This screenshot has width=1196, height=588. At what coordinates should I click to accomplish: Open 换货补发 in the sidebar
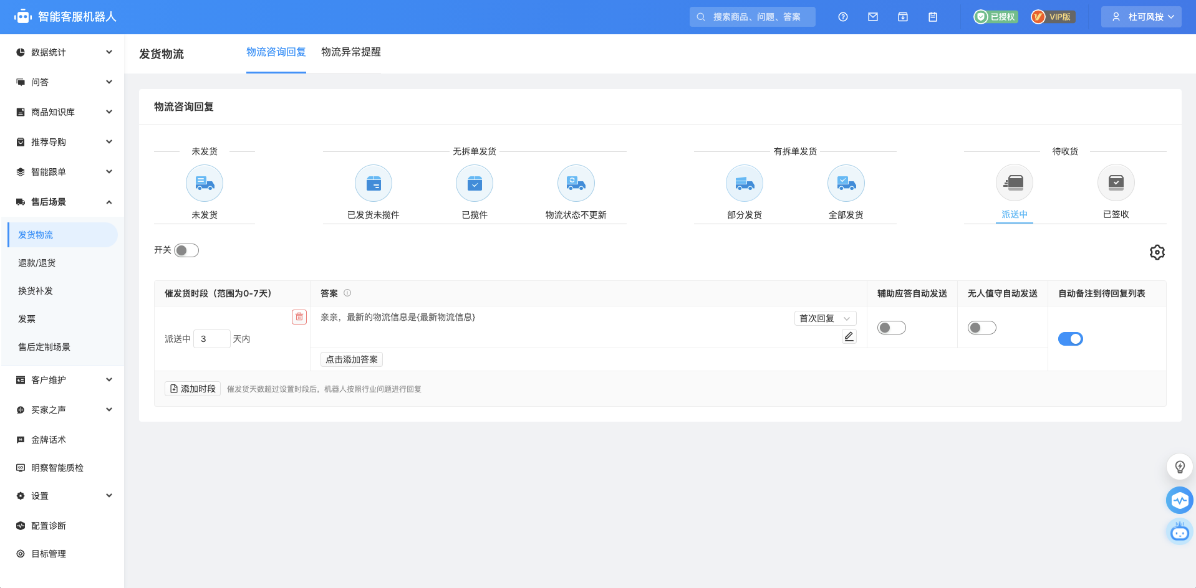click(36, 291)
